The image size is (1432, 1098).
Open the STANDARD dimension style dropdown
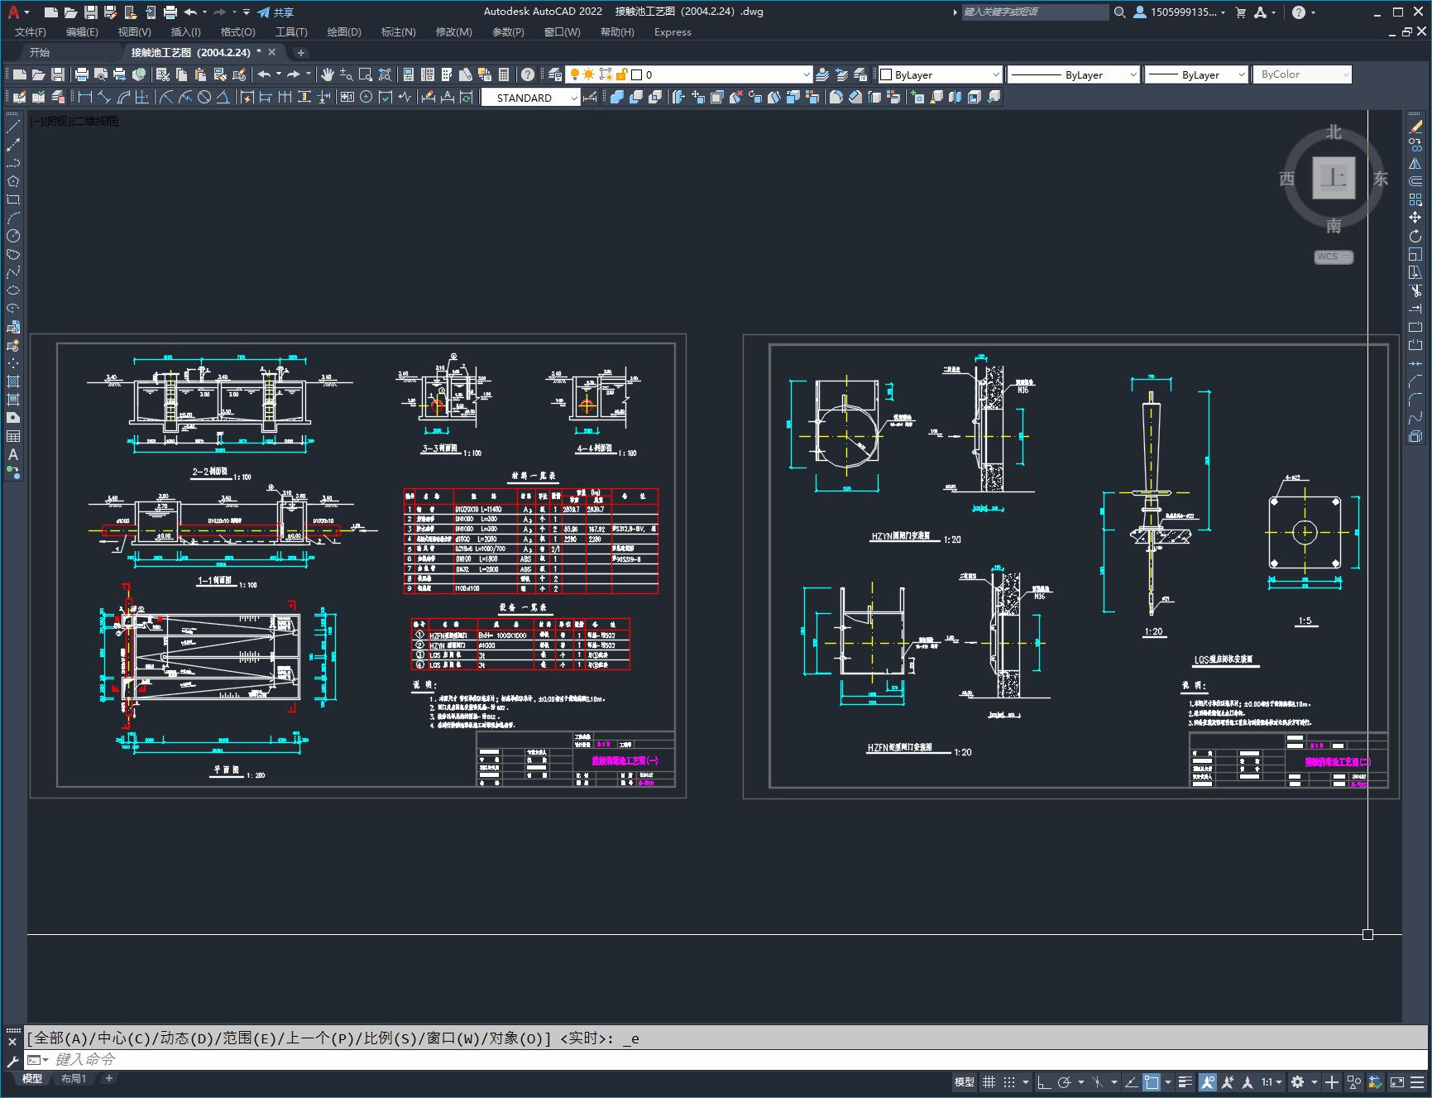point(530,98)
